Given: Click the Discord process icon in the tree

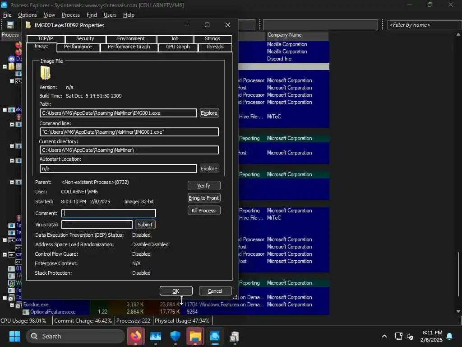Looking at the screenshot, I should pos(11,59).
